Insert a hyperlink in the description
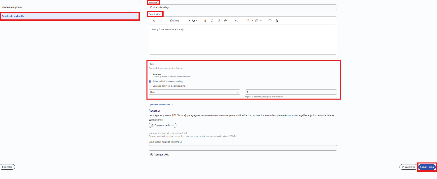Viewport: 437px width, 179px height. pyautogui.click(x=236, y=21)
